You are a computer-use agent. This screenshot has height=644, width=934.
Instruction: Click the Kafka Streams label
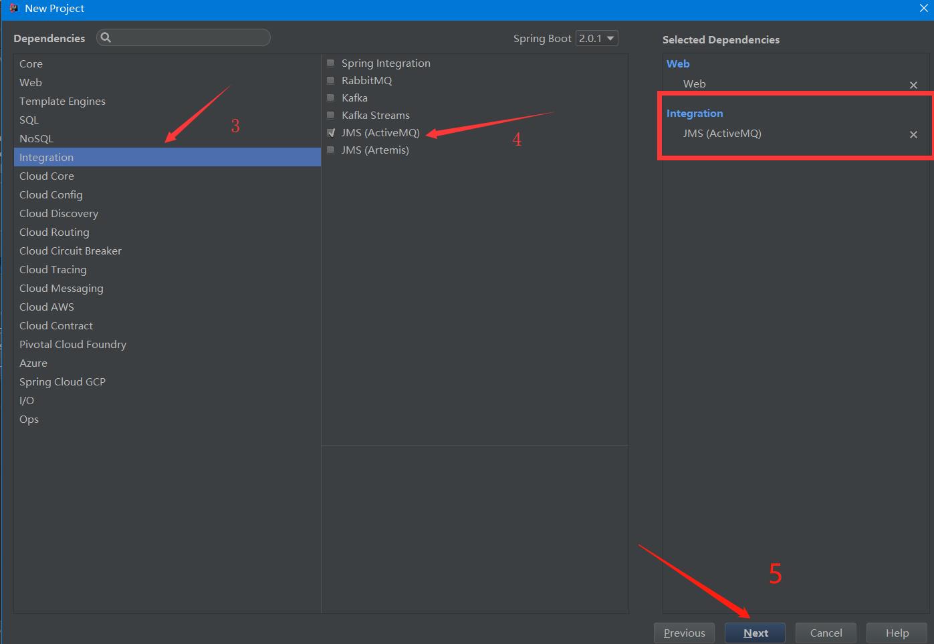click(x=375, y=115)
